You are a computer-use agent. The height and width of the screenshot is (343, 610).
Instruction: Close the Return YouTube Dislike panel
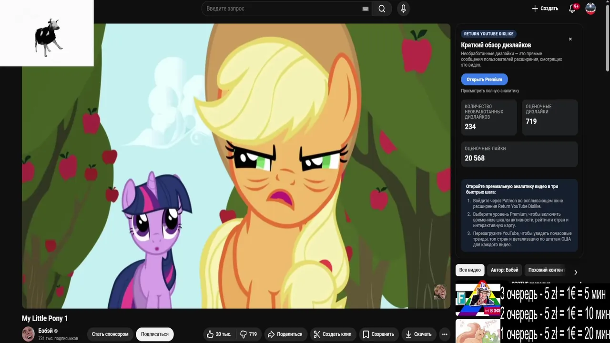570,39
